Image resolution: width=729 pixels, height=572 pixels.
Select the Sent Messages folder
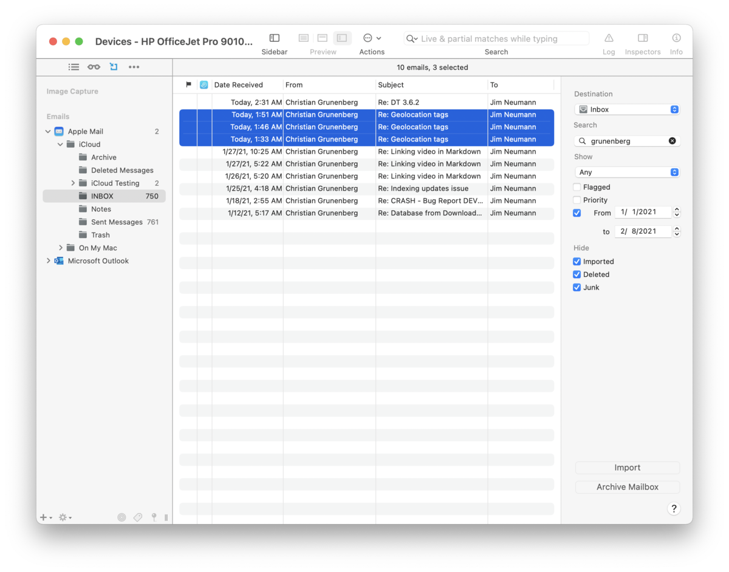[x=117, y=222]
